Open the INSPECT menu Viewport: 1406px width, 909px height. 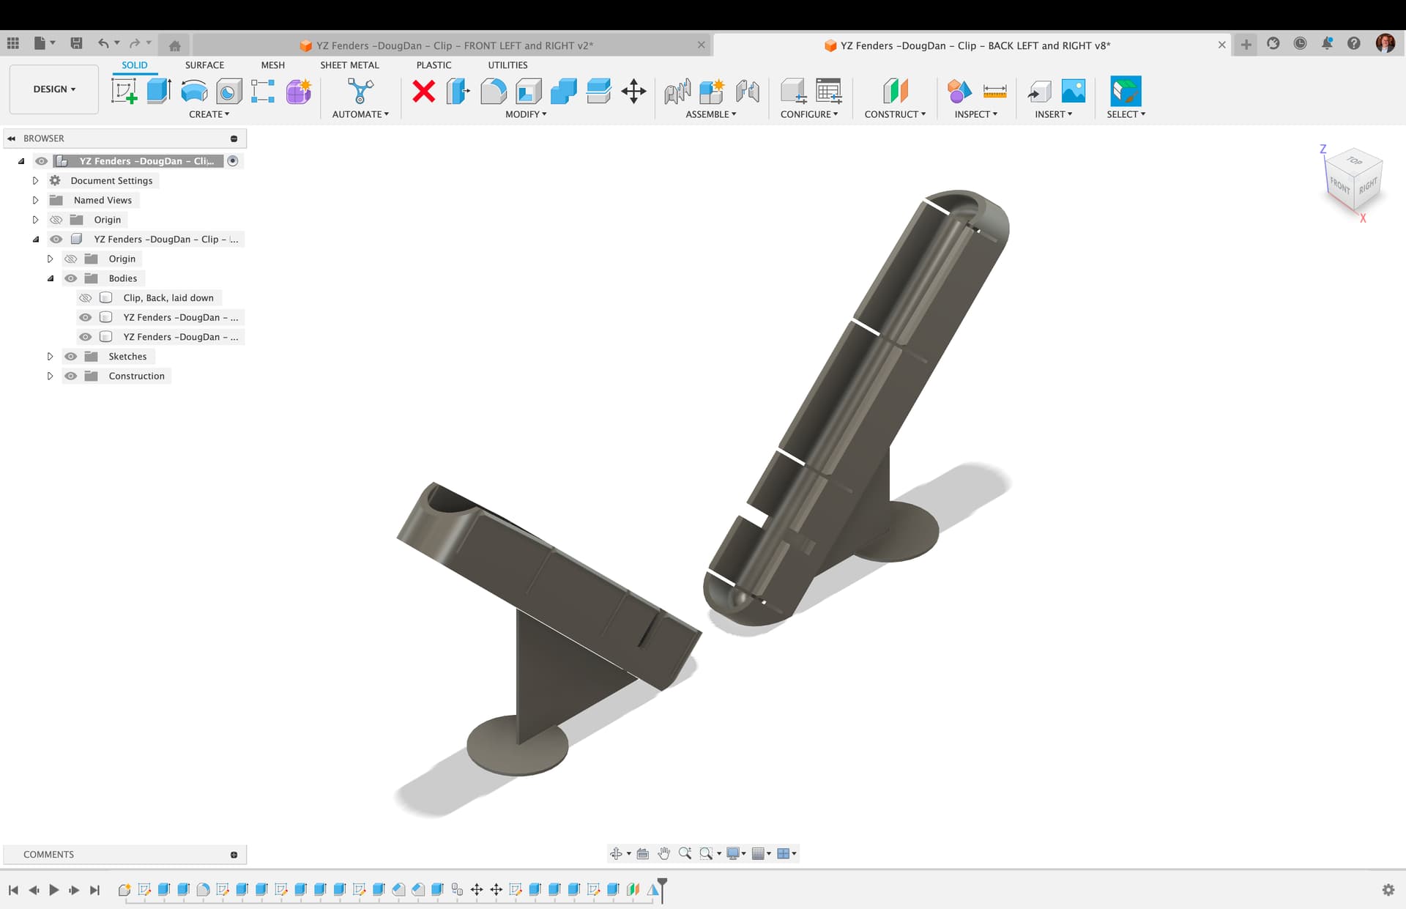point(975,114)
